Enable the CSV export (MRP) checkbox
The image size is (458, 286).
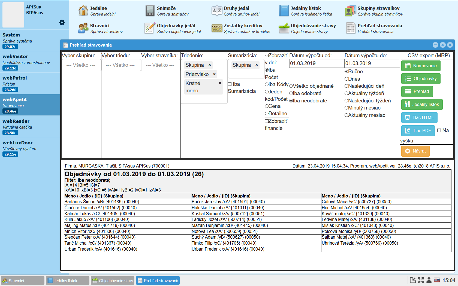tap(405, 56)
